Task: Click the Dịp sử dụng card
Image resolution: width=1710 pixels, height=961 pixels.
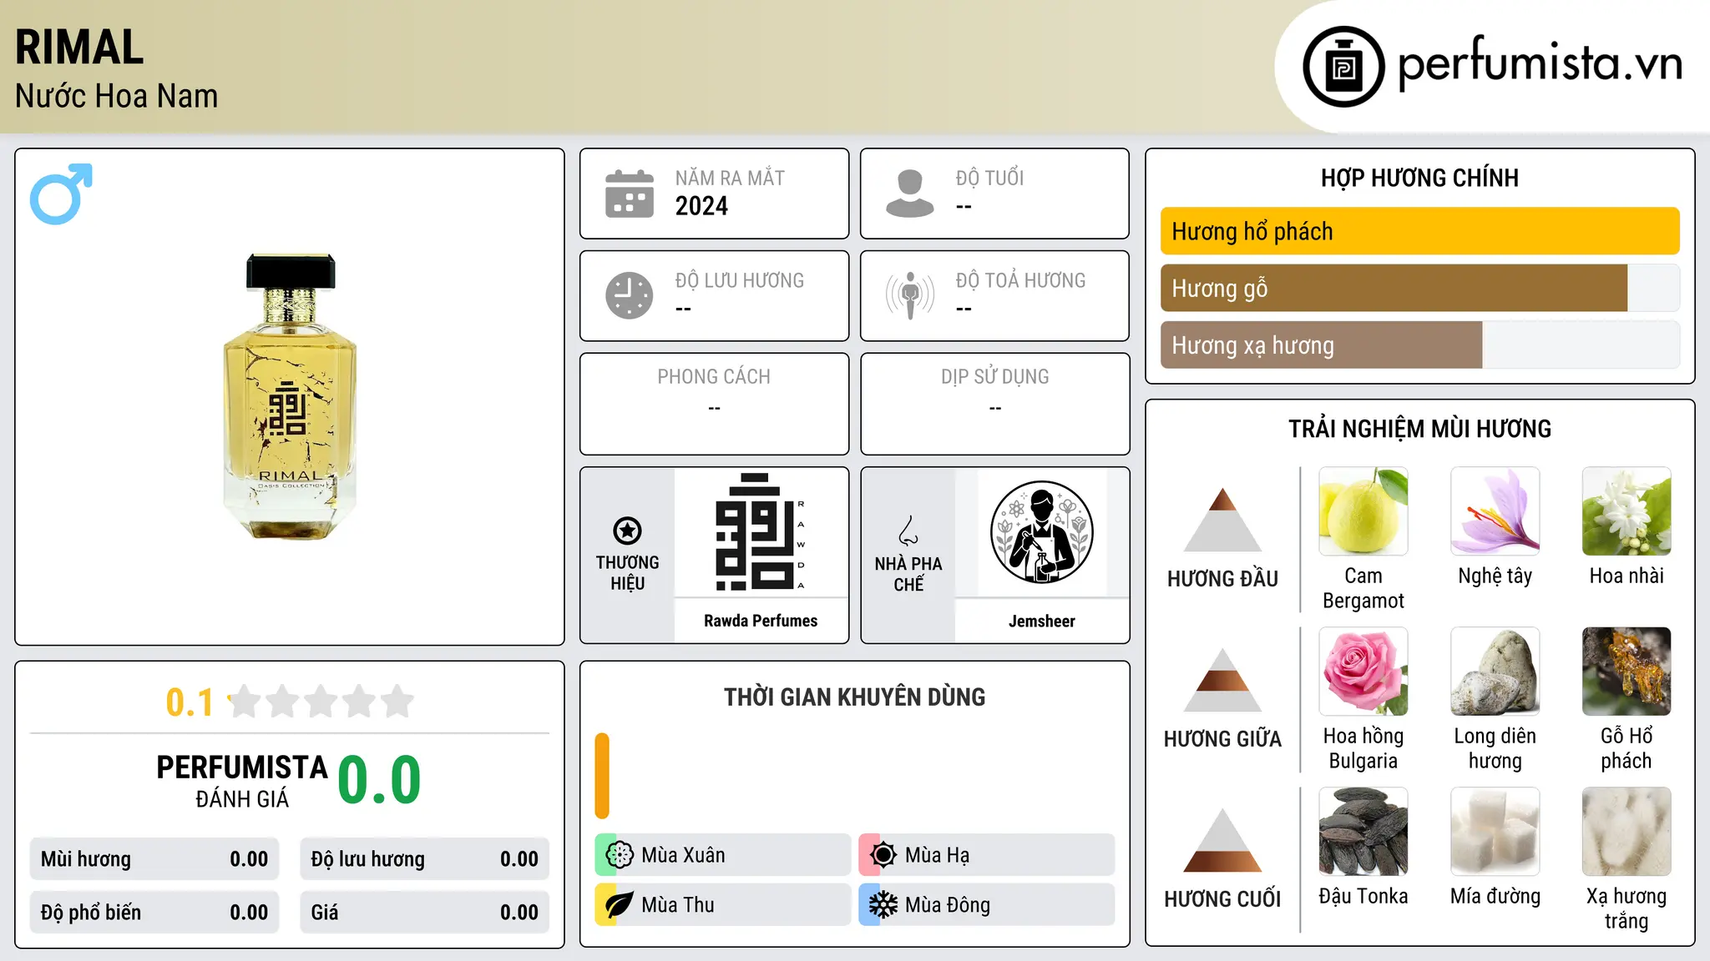Action: [x=994, y=404]
